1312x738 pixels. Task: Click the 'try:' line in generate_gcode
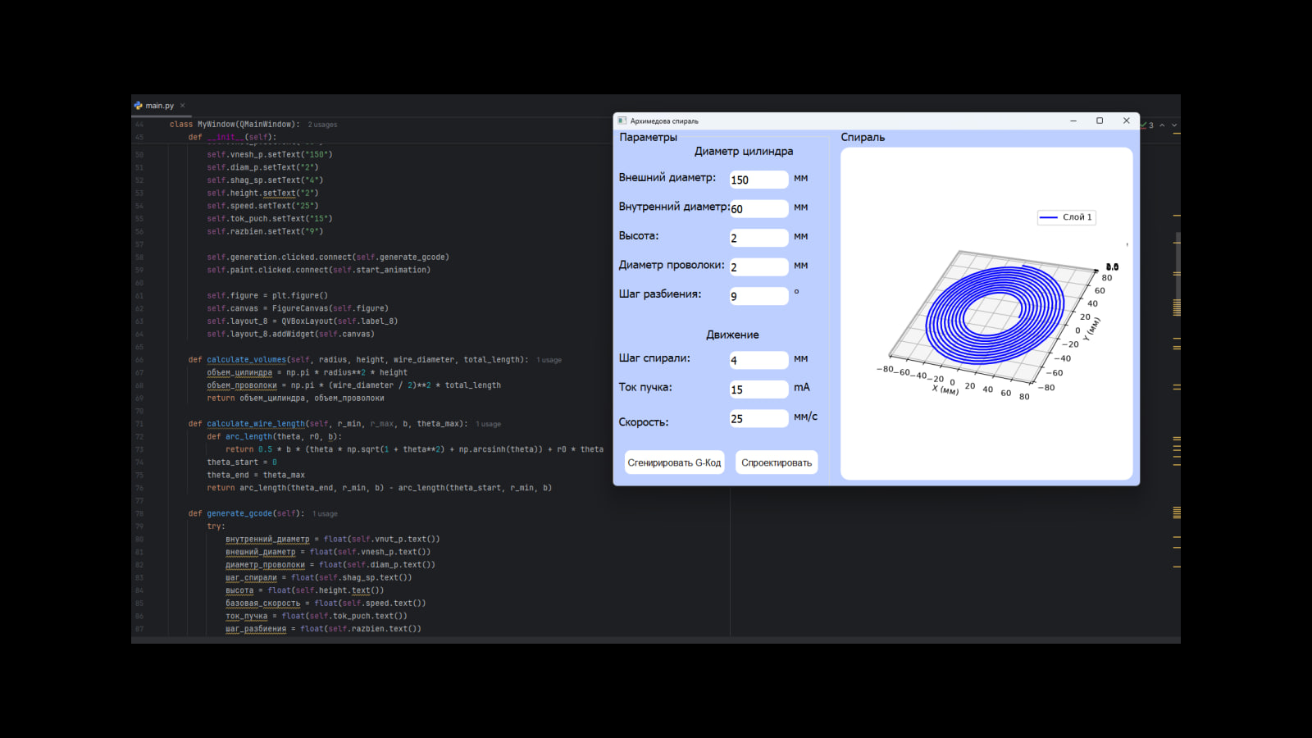click(x=216, y=526)
